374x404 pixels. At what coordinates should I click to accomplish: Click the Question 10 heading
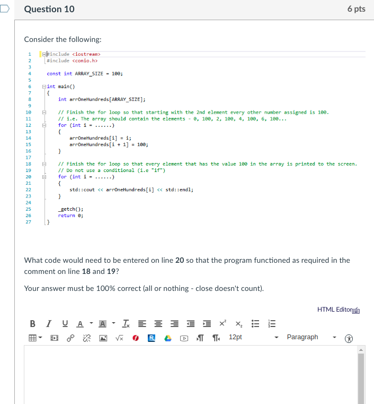pos(49,9)
